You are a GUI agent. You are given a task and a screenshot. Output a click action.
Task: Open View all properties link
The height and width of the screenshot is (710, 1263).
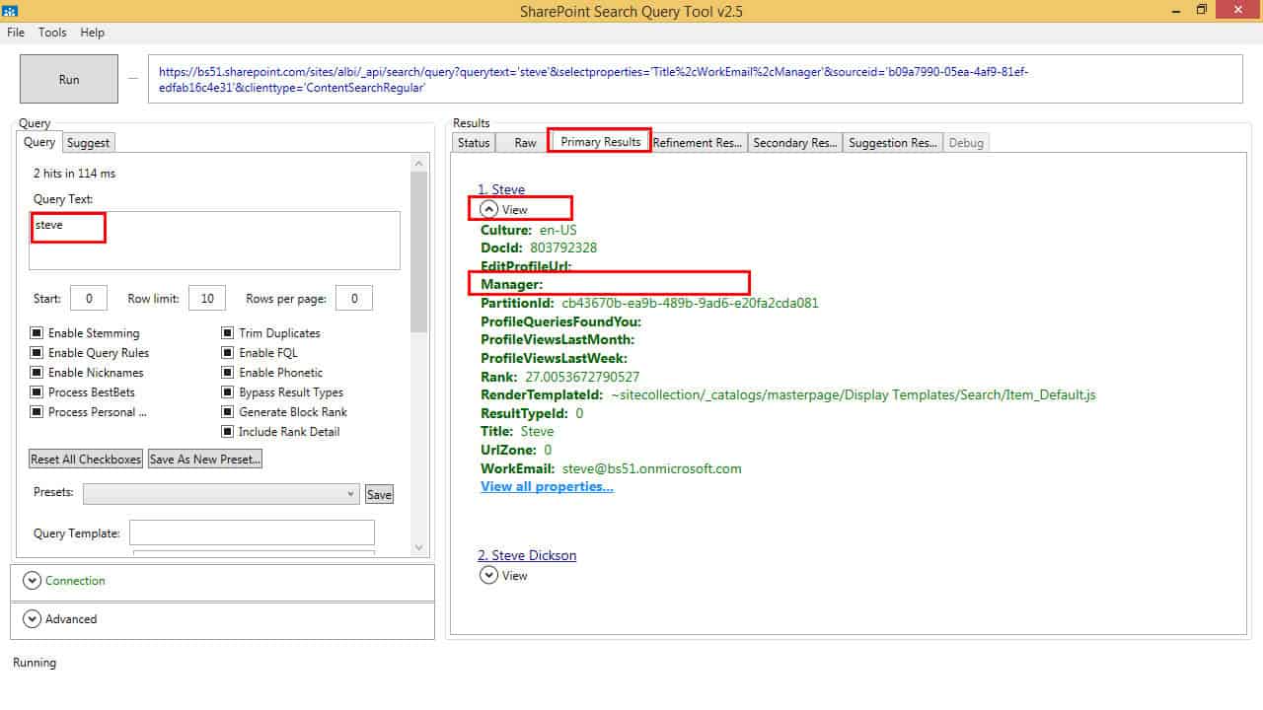pyautogui.click(x=547, y=486)
